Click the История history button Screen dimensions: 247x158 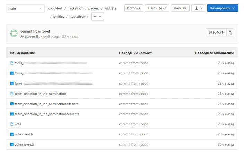click(134, 8)
